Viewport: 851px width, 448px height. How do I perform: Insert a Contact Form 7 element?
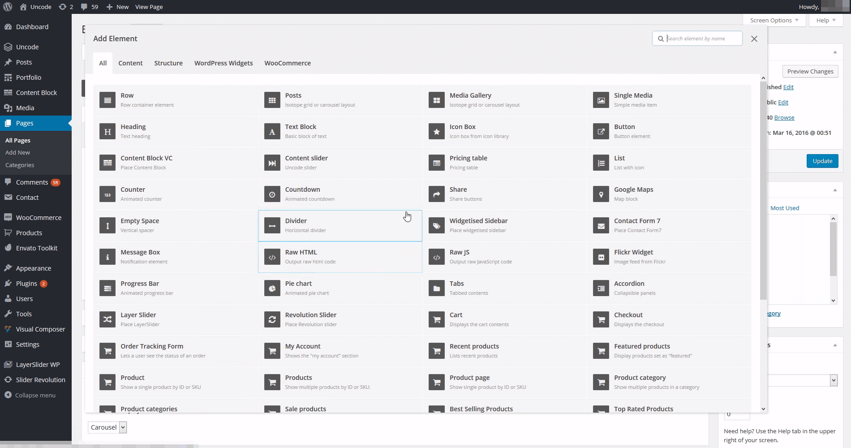point(669,226)
